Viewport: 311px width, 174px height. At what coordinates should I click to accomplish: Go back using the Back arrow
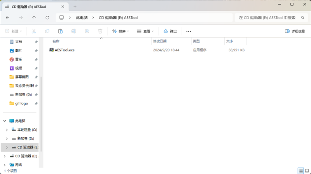tap(7, 18)
